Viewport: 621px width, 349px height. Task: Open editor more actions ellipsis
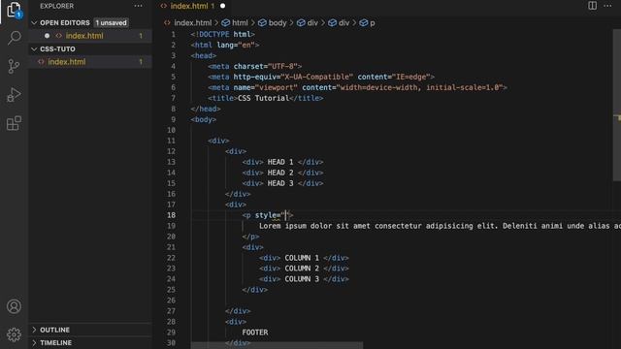(x=607, y=6)
